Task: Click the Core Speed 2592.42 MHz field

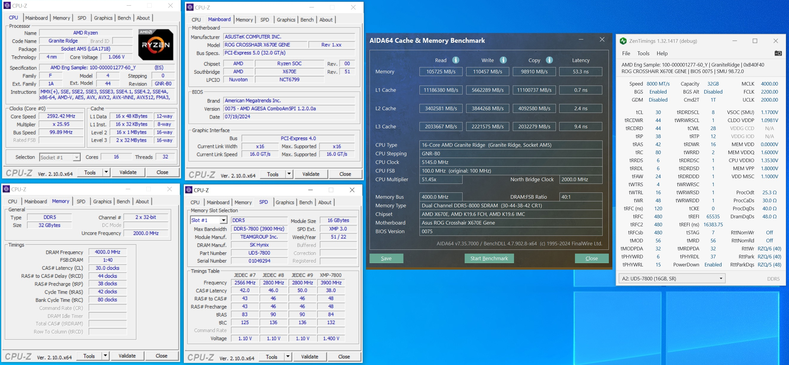Action: 61,116
